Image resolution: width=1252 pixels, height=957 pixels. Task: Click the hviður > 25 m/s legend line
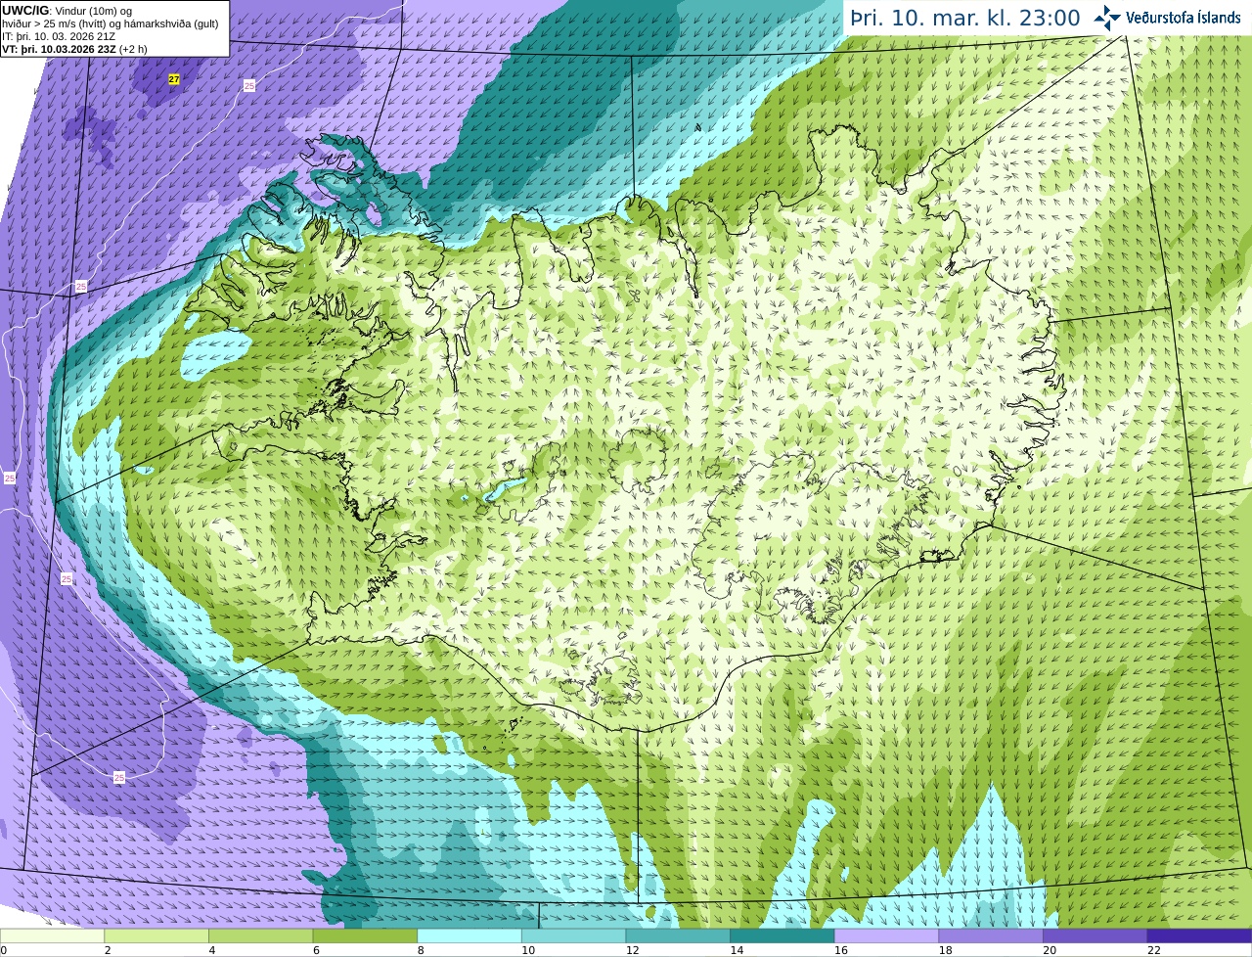click(x=110, y=23)
